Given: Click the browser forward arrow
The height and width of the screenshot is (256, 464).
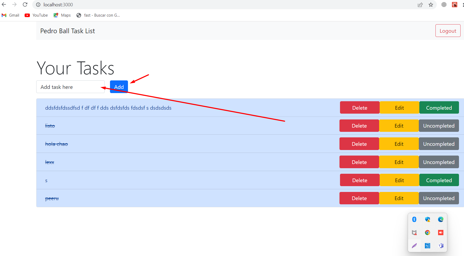Looking at the screenshot, I should tap(15, 4).
